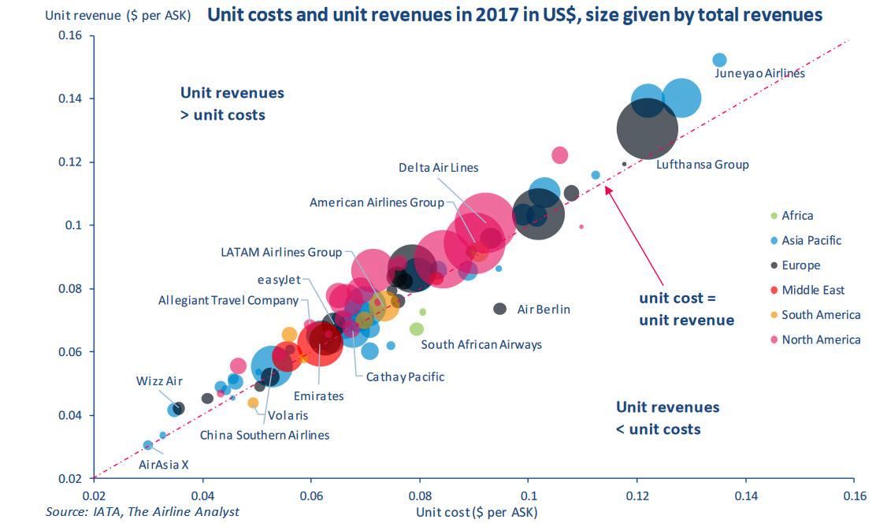Click the China Southern Airlines label
Screen dimensions: 876x527
(x=264, y=435)
